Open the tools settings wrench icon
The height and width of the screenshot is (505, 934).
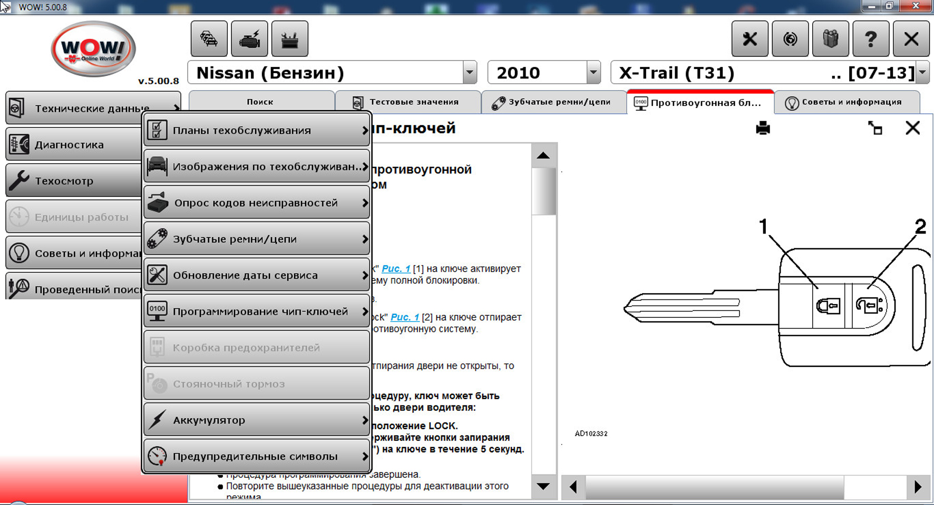pyautogui.click(x=750, y=38)
